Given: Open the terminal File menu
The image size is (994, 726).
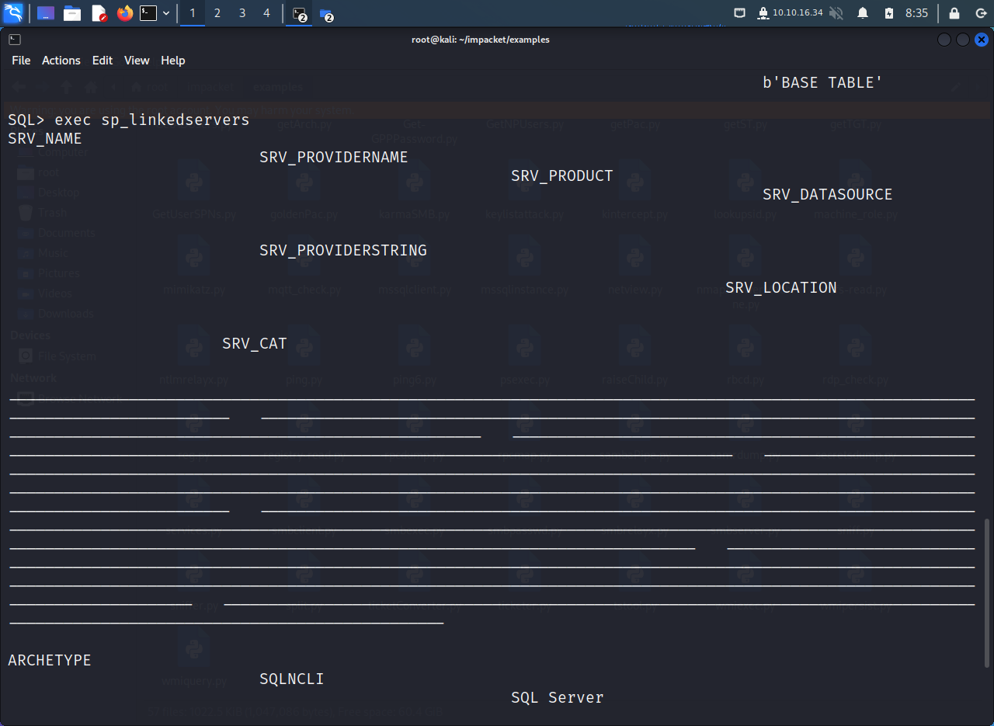Looking at the screenshot, I should (x=21, y=61).
